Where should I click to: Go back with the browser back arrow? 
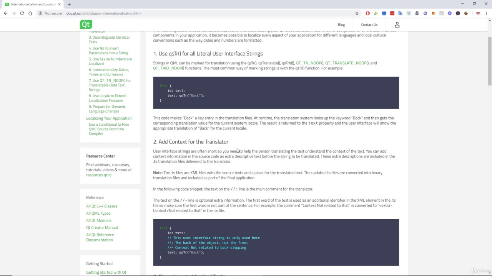pos(5,13)
